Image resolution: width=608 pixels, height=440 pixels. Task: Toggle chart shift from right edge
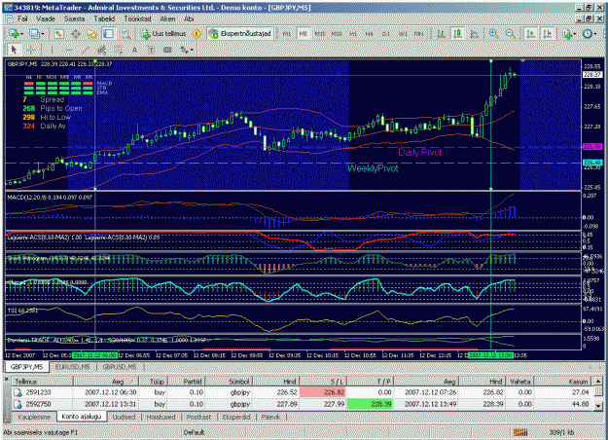coord(548,34)
